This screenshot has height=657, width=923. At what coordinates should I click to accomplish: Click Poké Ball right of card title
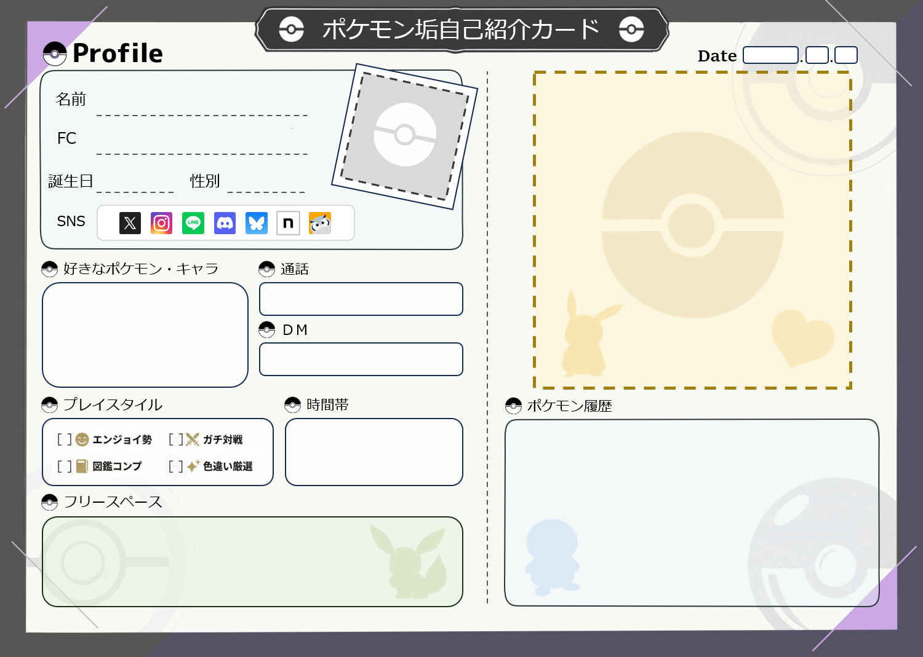(631, 29)
